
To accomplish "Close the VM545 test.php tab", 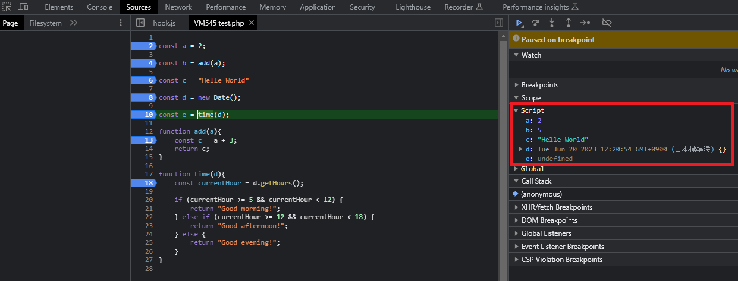I will (x=252, y=23).
